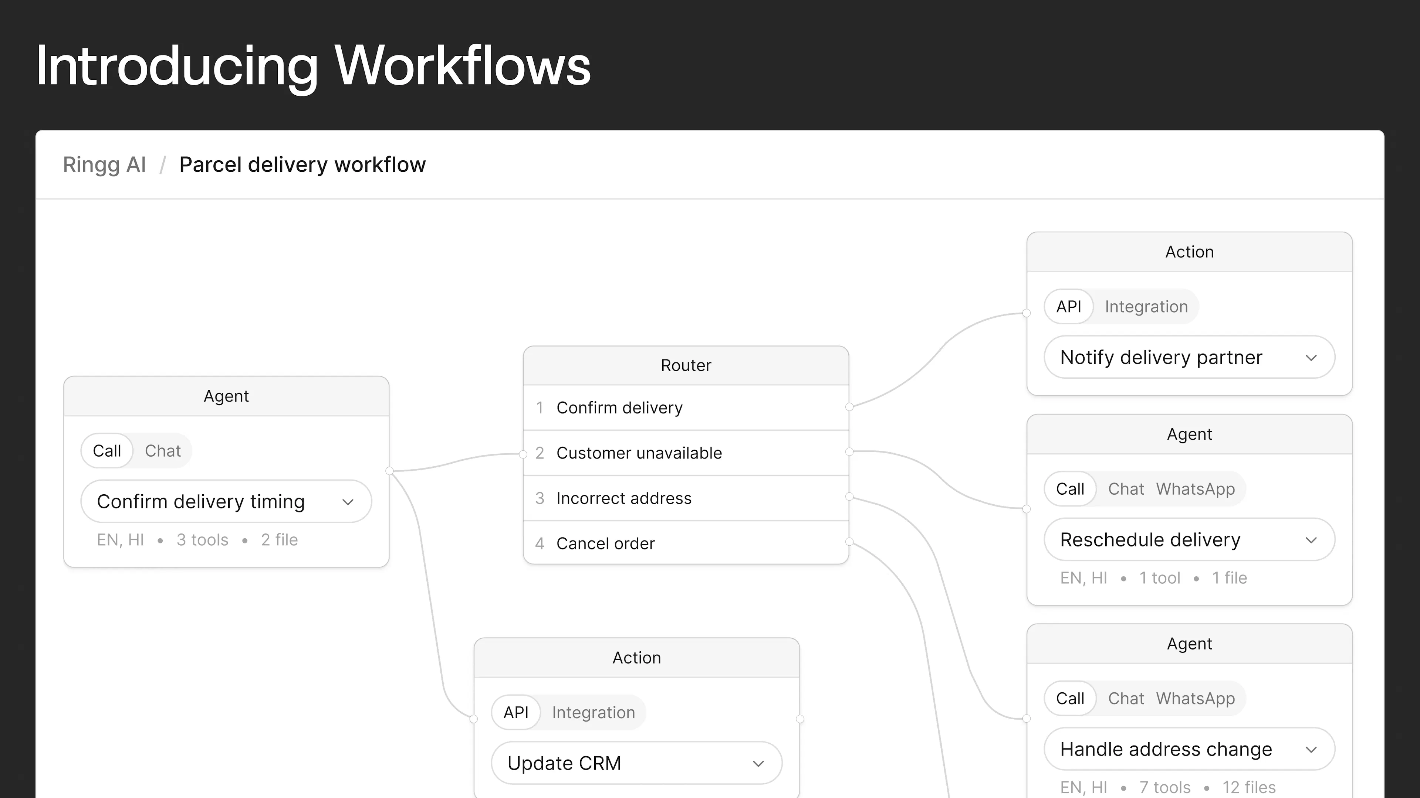The width and height of the screenshot is (1420, 798).
Task: Click the "3 tools" label under Confirm delivery timing
Action: click(x=202, y=540)
